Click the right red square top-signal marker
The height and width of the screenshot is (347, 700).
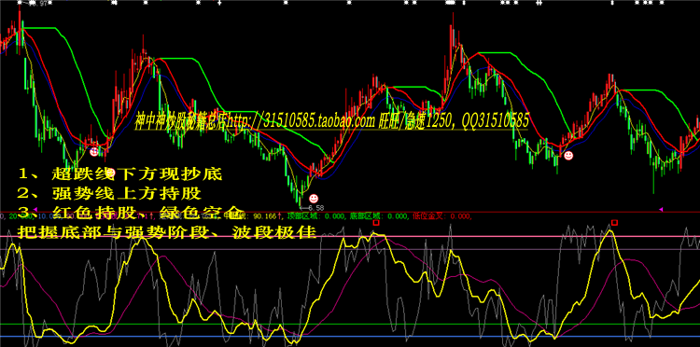coord(615,222)
